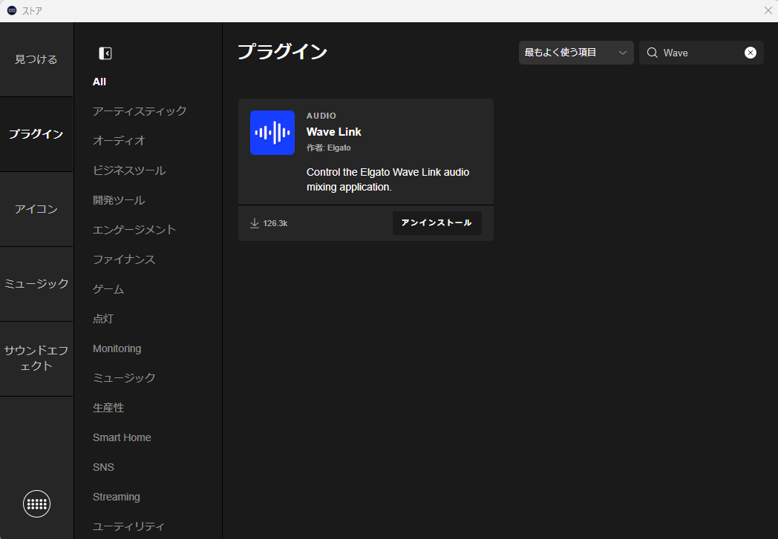Click the アンインストール button for Wave Link

coord(437,223)
